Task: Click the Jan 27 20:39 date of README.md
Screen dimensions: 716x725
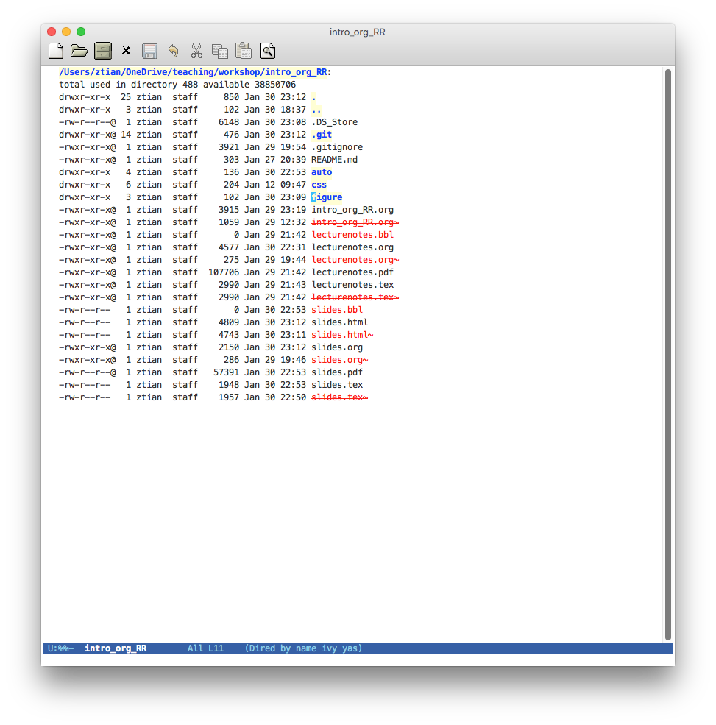Action: pyautogui.click(x=275, y=160)
